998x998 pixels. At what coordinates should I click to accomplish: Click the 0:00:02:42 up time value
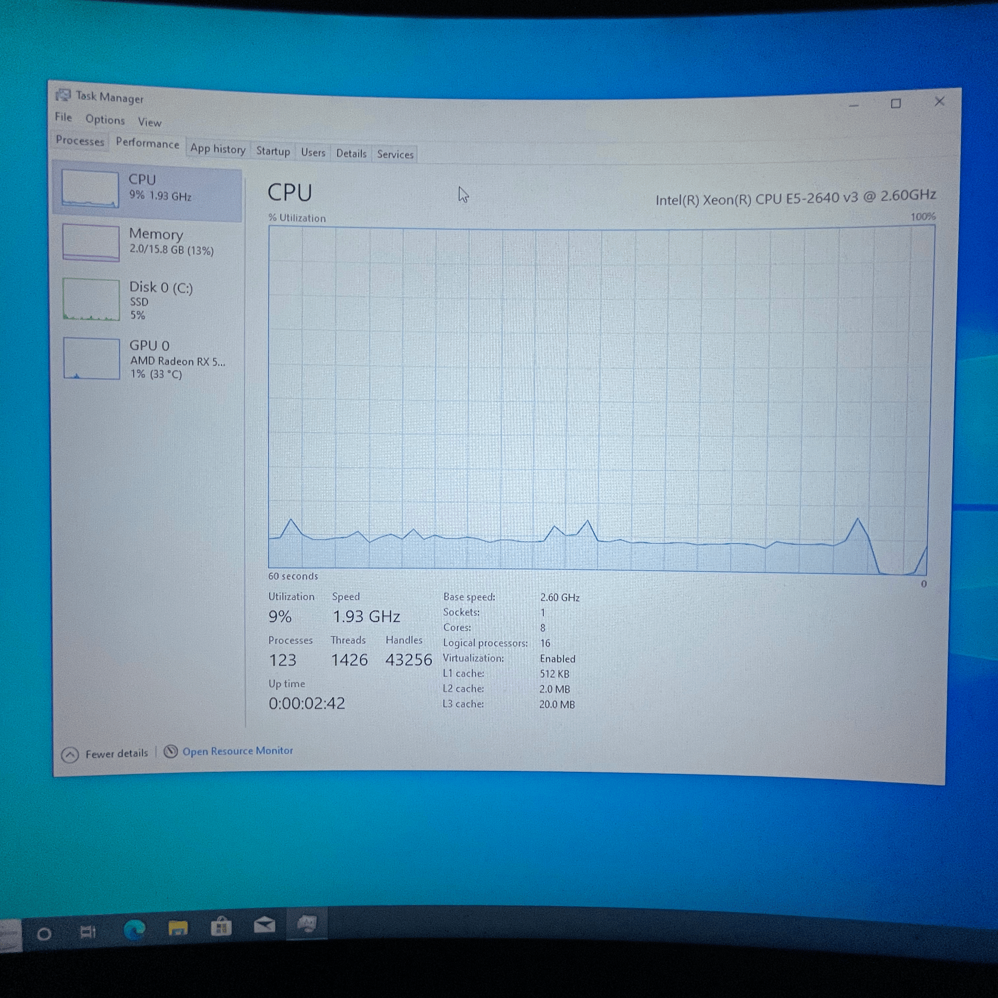(307, 704)
